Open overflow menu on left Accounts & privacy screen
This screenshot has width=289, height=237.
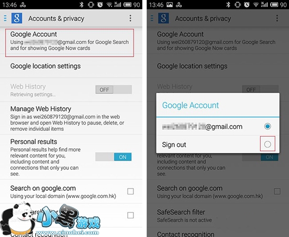click(130, 18)
